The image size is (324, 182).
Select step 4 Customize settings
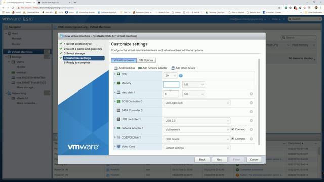tap(84, 58)
